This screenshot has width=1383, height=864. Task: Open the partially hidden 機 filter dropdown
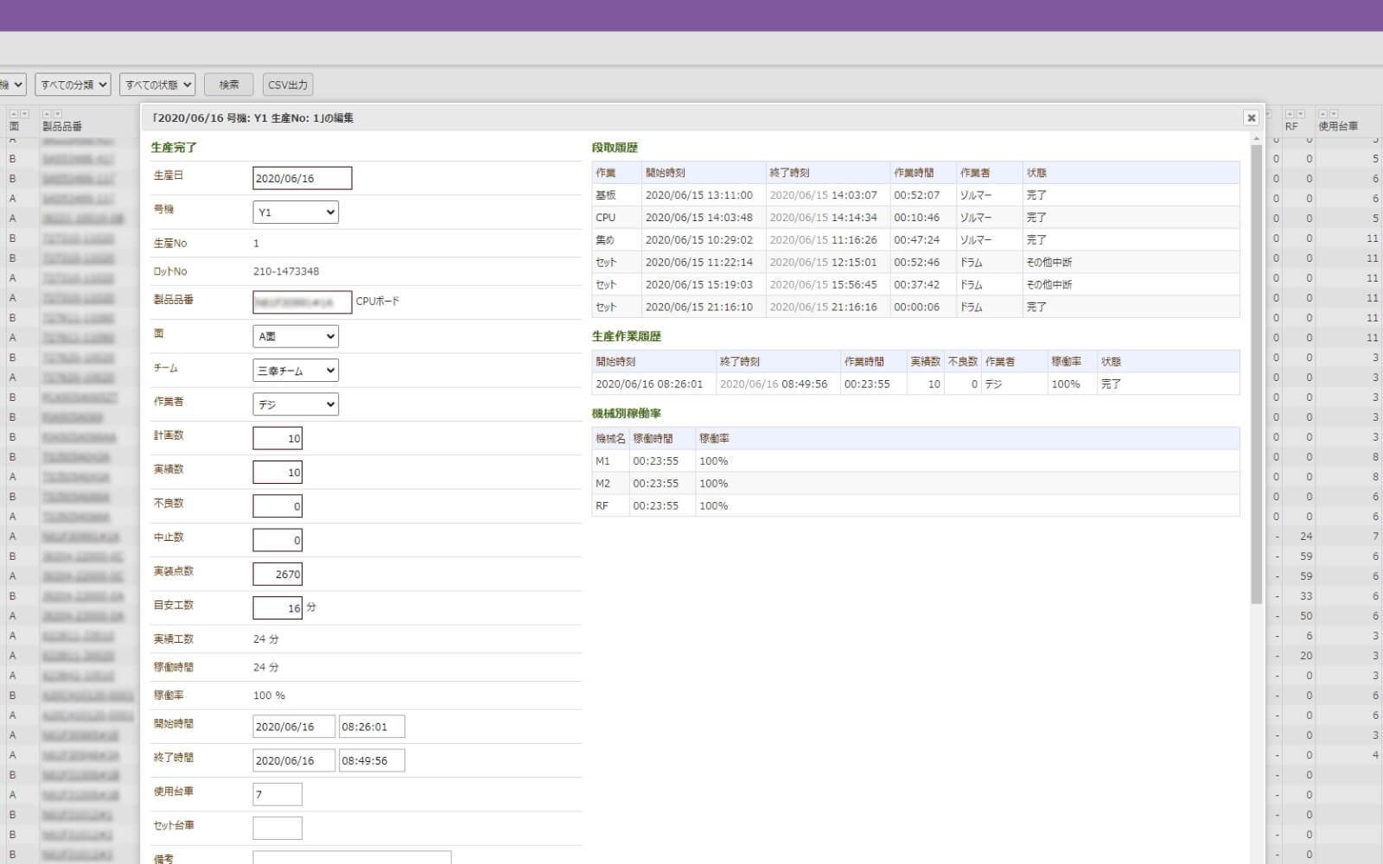coord(12,85)
